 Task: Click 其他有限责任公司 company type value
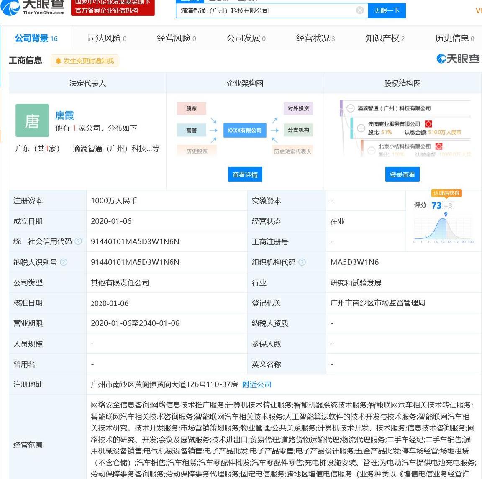pyautogui.click(x=120, y=282)
